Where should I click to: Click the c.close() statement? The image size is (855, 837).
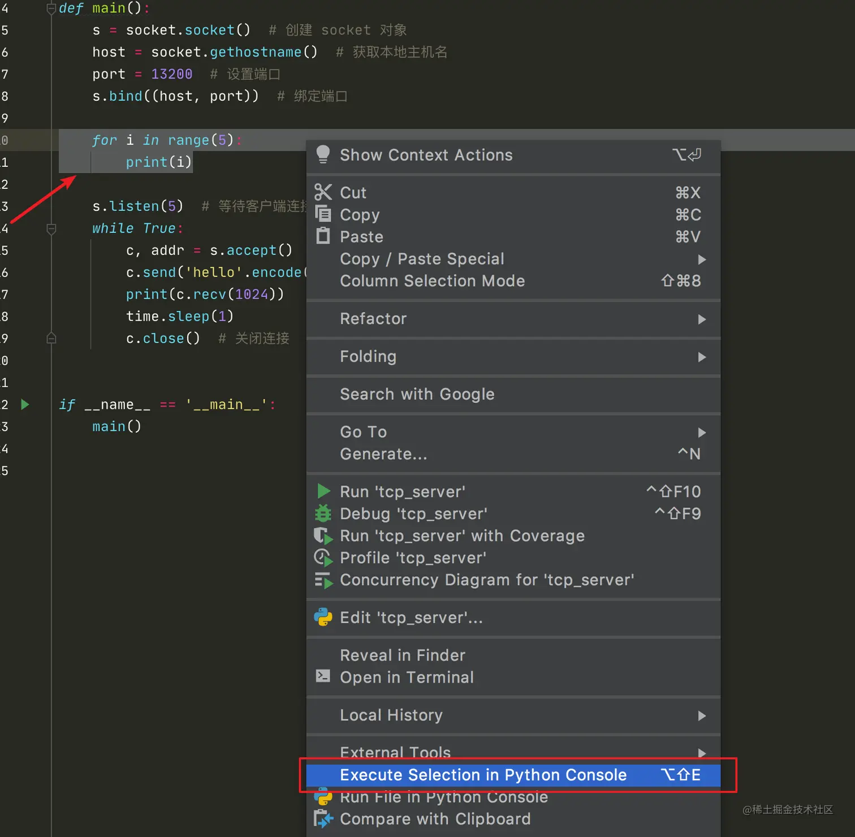(x=163, y=338)
